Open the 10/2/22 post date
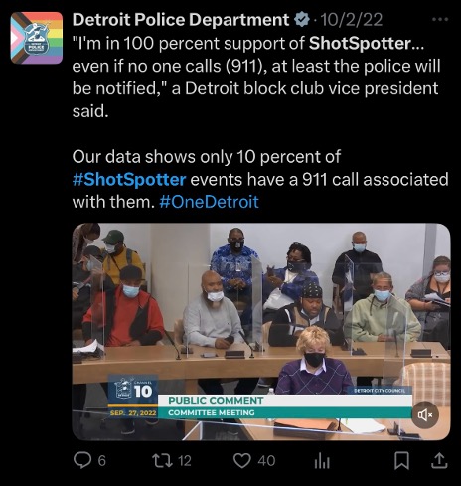This screenshot has height=486, width=461. tap(352, 20)
